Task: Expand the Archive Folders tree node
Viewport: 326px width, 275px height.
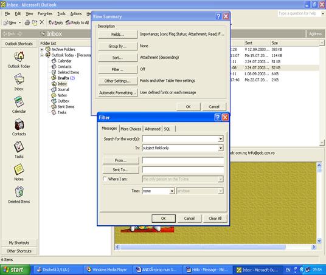Action: coord(42,49)
